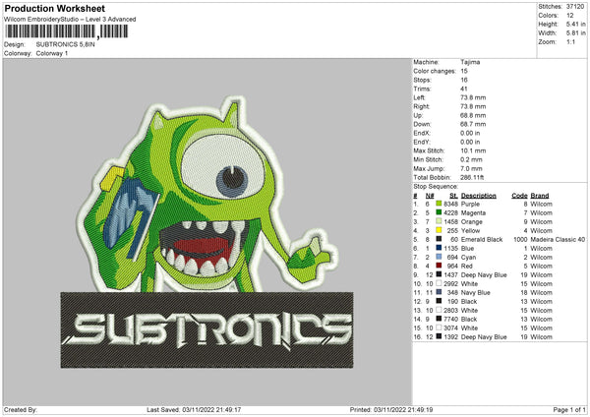Click the Zoom value '1:1'
The width and height of the screenshot is (590, 417).
[x=570, y=41]
